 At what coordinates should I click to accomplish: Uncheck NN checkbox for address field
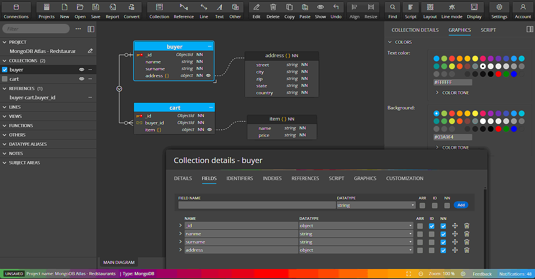coord(443,250)
